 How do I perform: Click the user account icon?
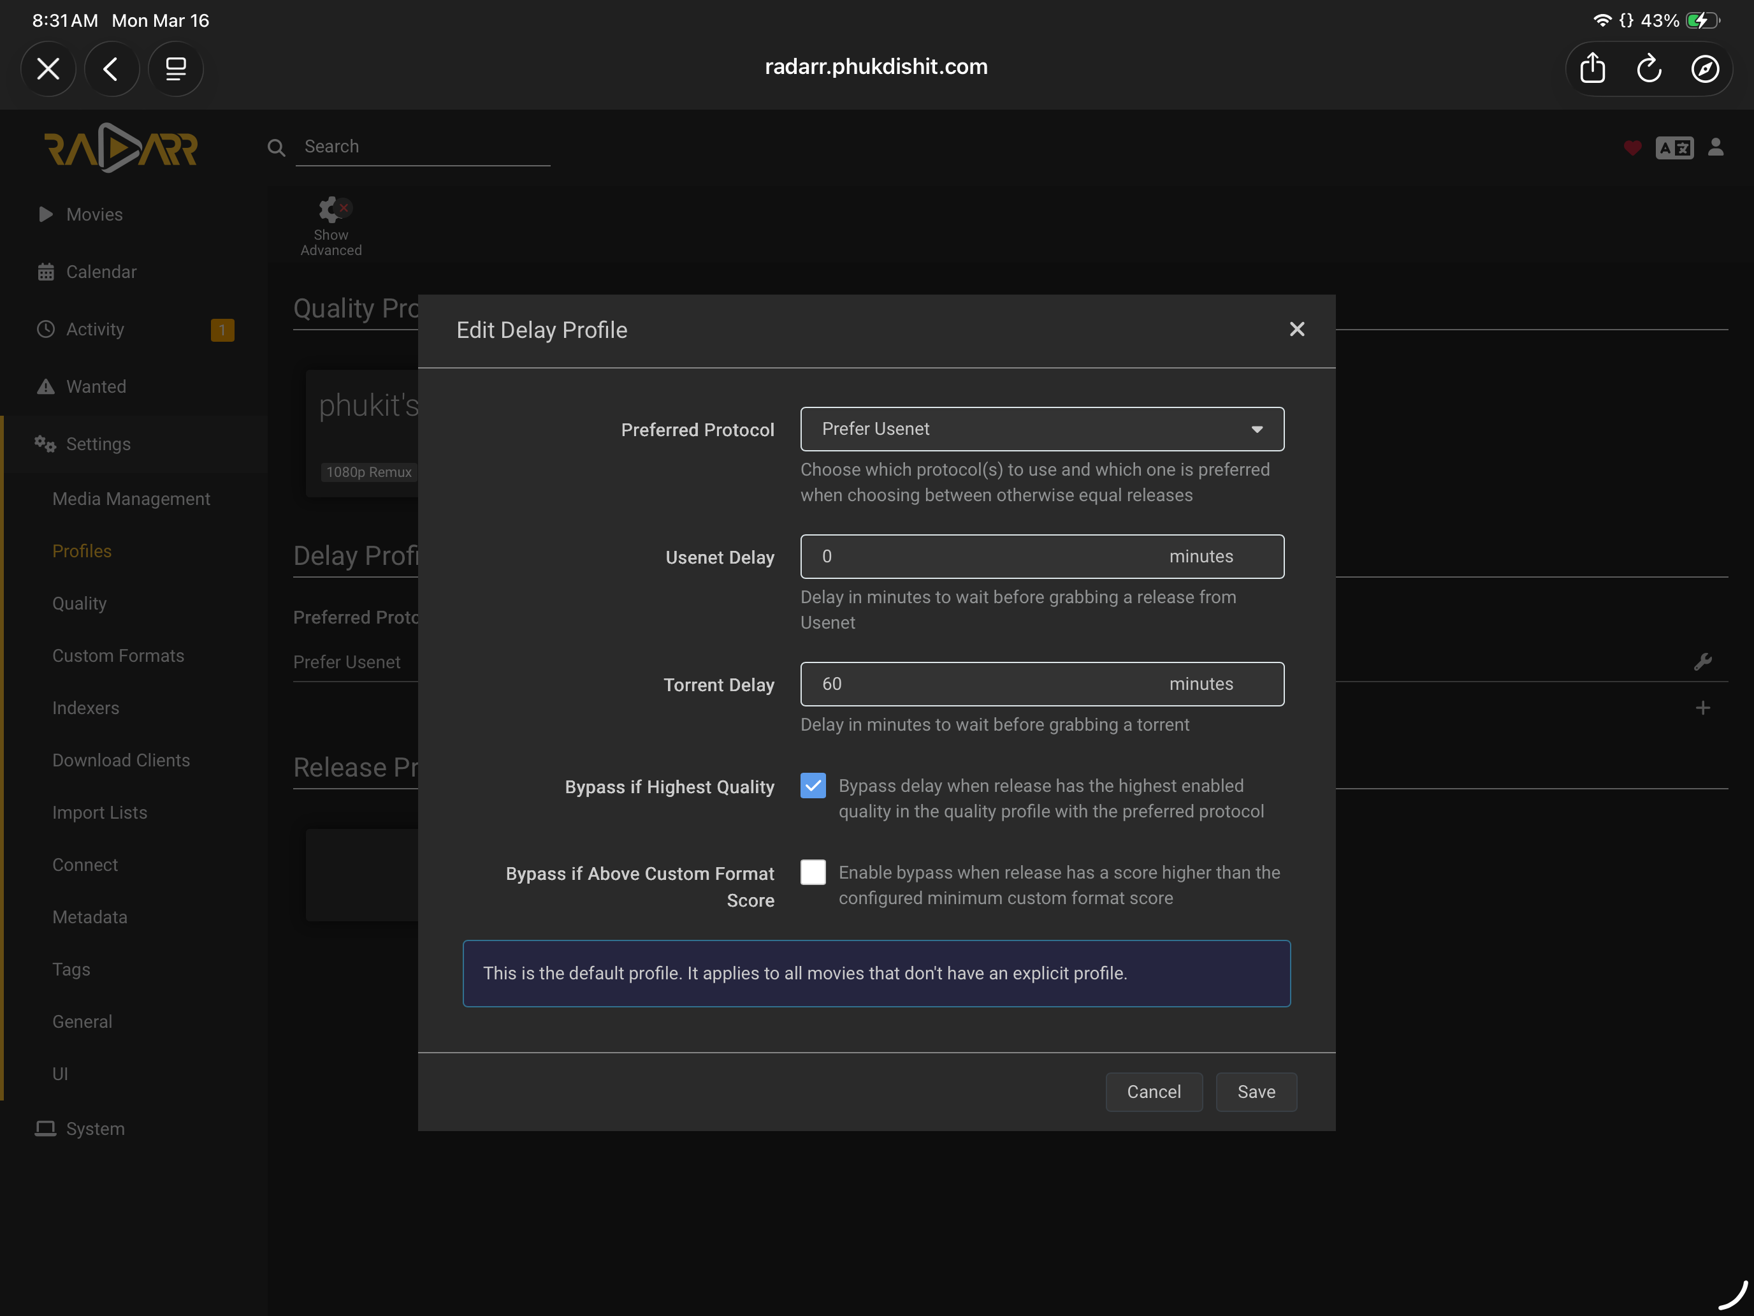click(1716, 147)
